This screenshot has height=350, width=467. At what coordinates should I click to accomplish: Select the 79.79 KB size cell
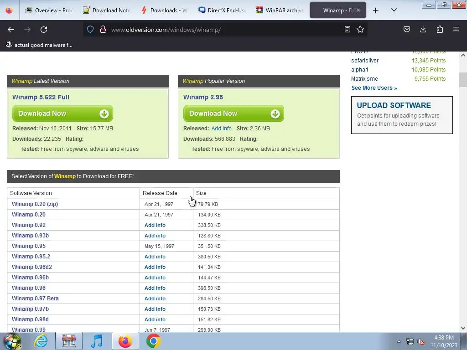pyautogui.click(x=266, y=204)
